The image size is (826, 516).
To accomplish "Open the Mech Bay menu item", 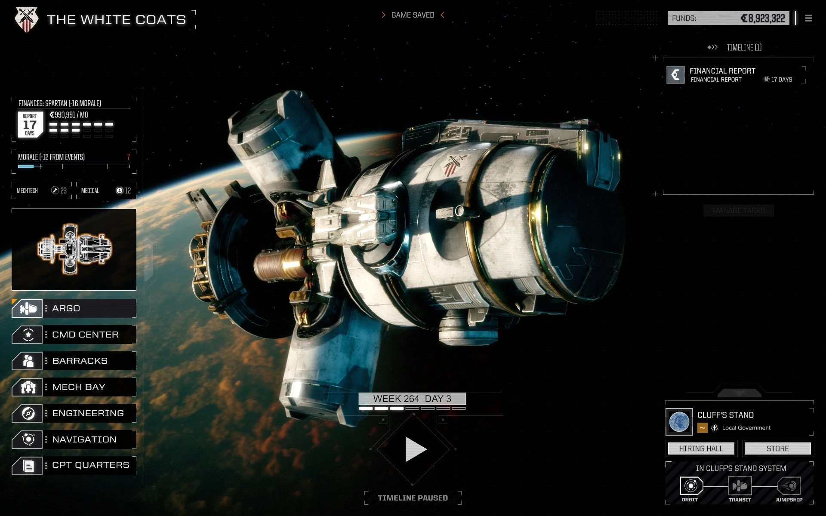I will [x=74, y=387].
